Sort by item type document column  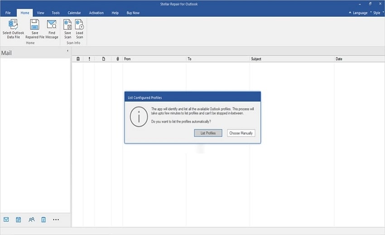104,59
